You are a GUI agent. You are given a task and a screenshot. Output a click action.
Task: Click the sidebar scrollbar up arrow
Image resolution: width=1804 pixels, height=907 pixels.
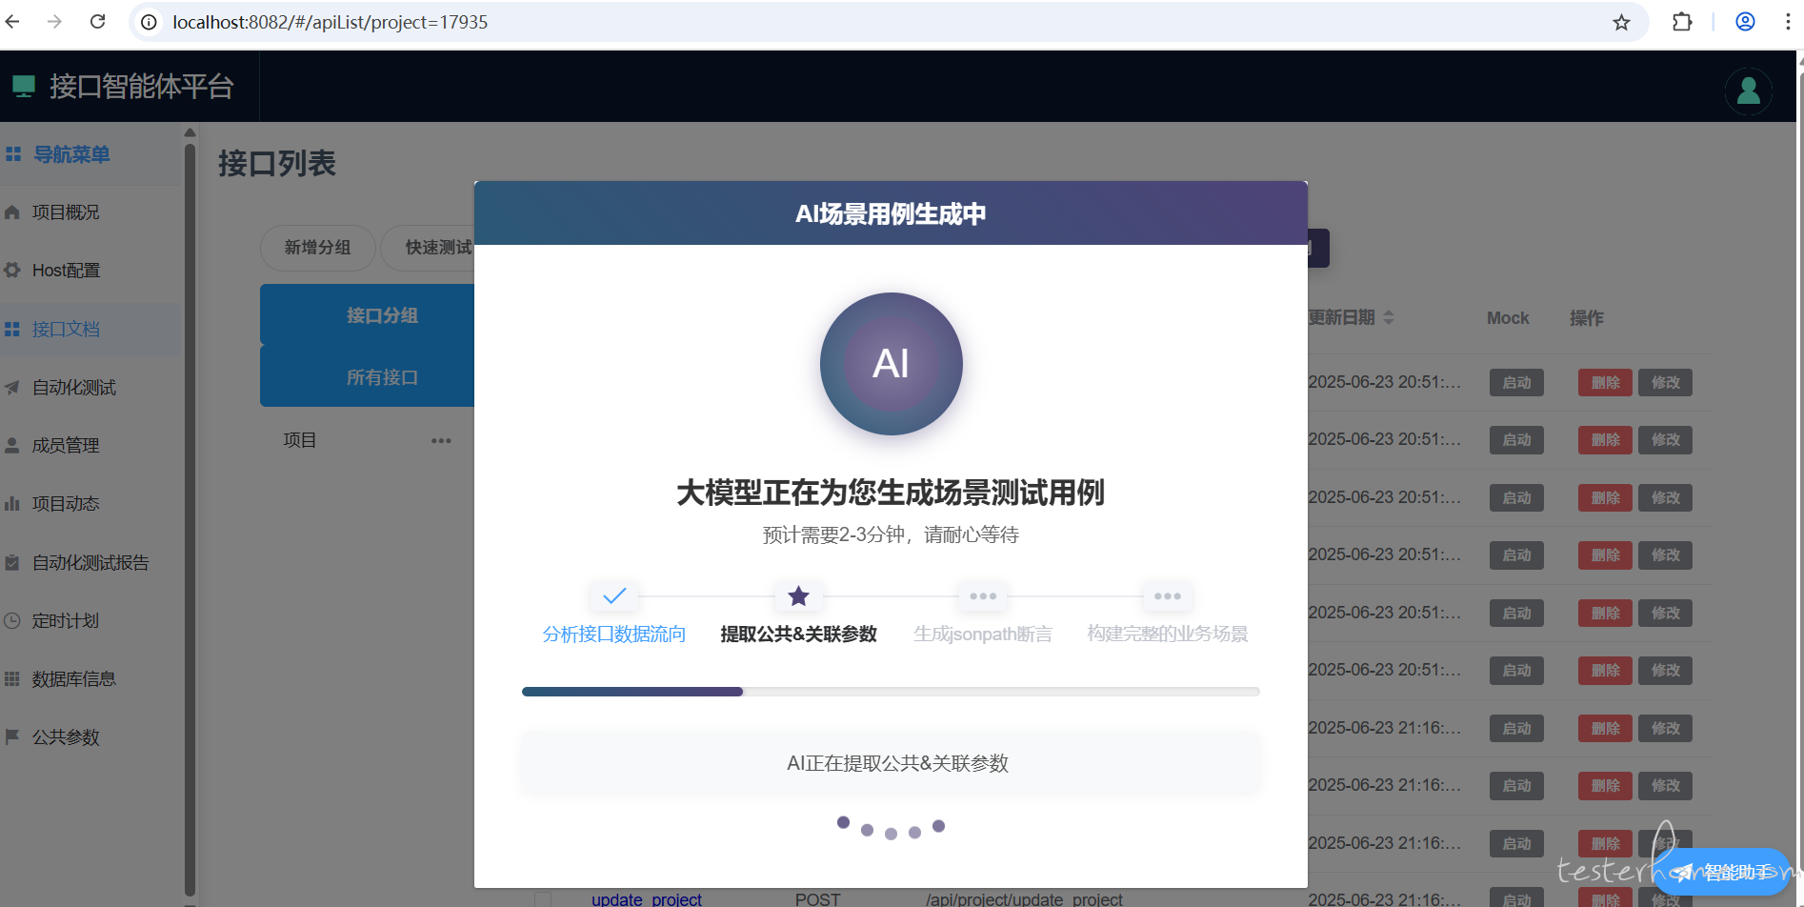190,132
